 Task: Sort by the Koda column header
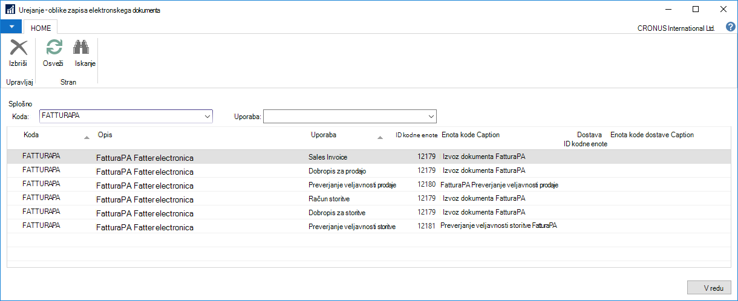click(x=31, y=135)
